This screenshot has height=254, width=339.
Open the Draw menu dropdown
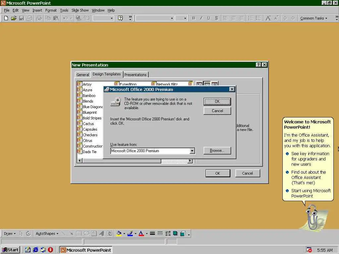[10, 233]
